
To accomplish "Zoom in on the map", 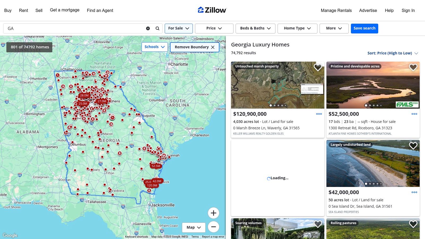I will coord(214,213).
